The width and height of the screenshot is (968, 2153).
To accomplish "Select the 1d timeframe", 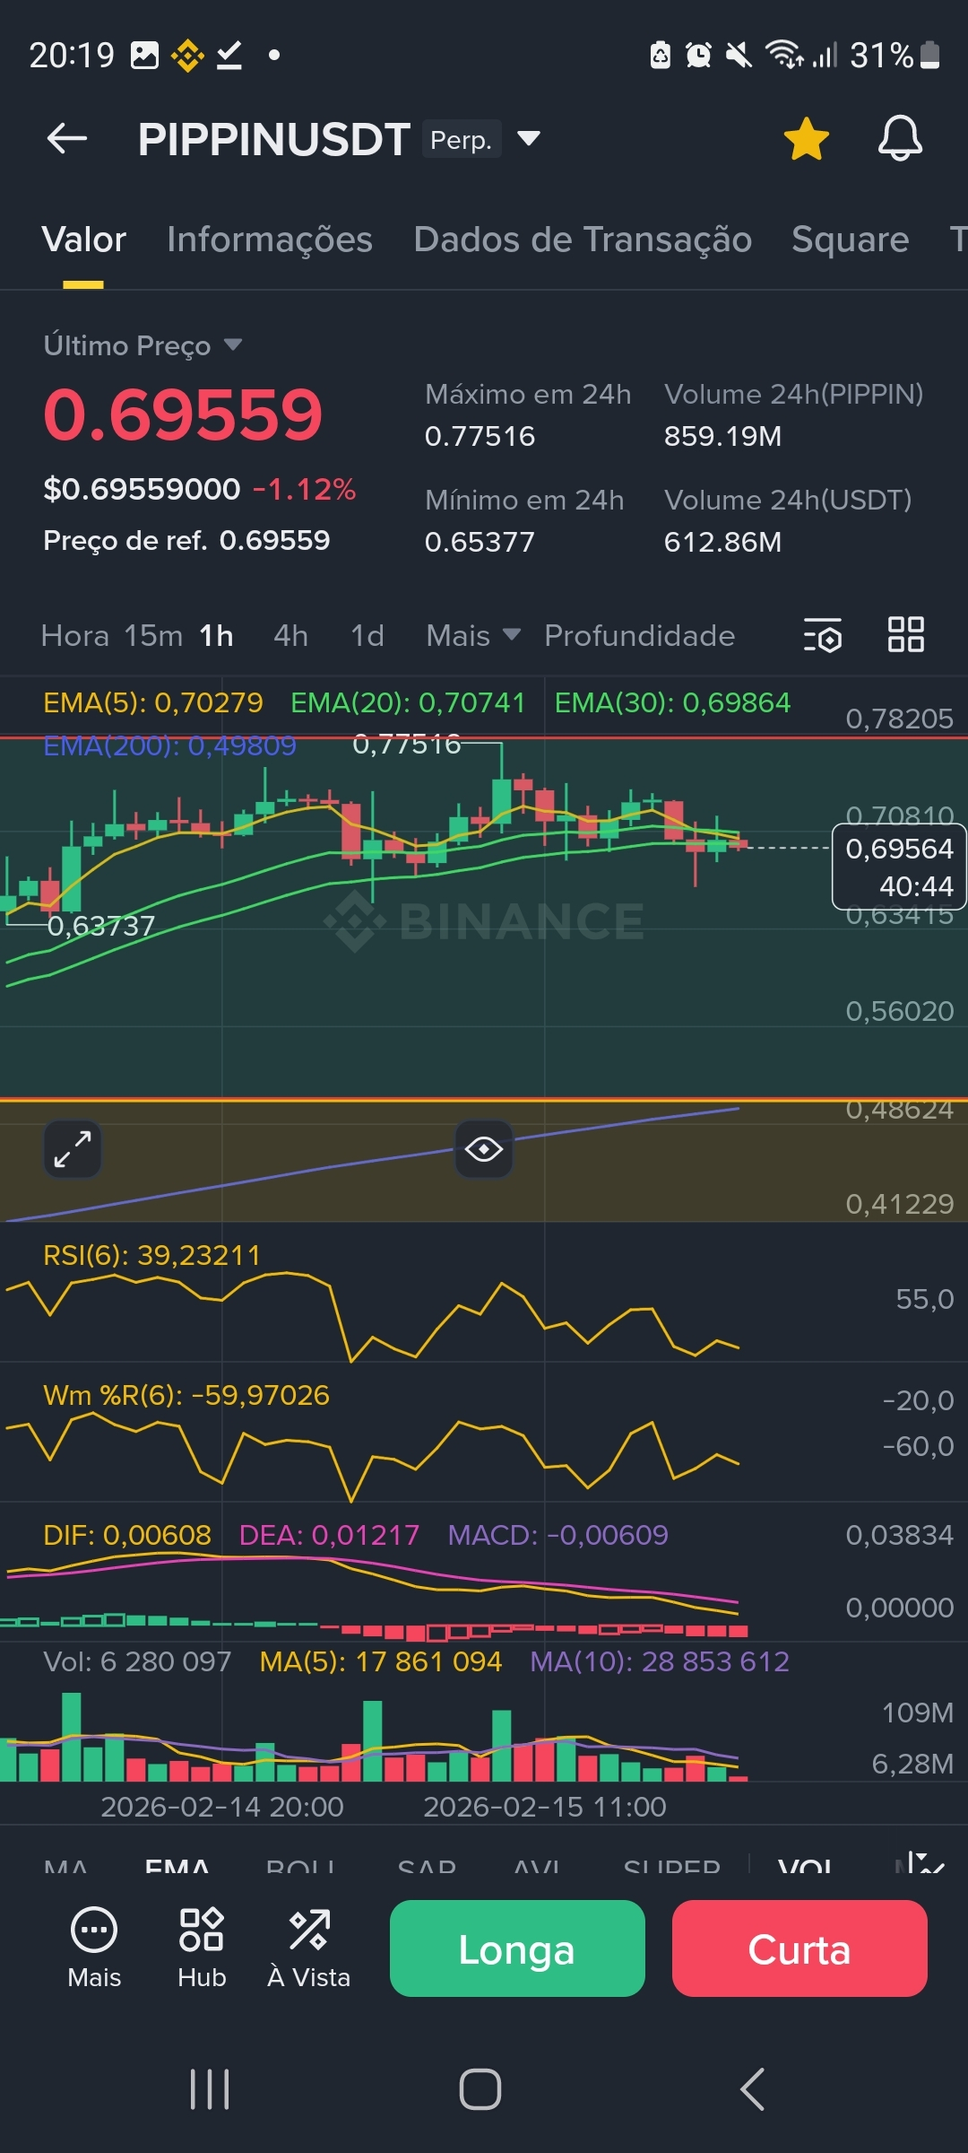I will pos(367,636).
